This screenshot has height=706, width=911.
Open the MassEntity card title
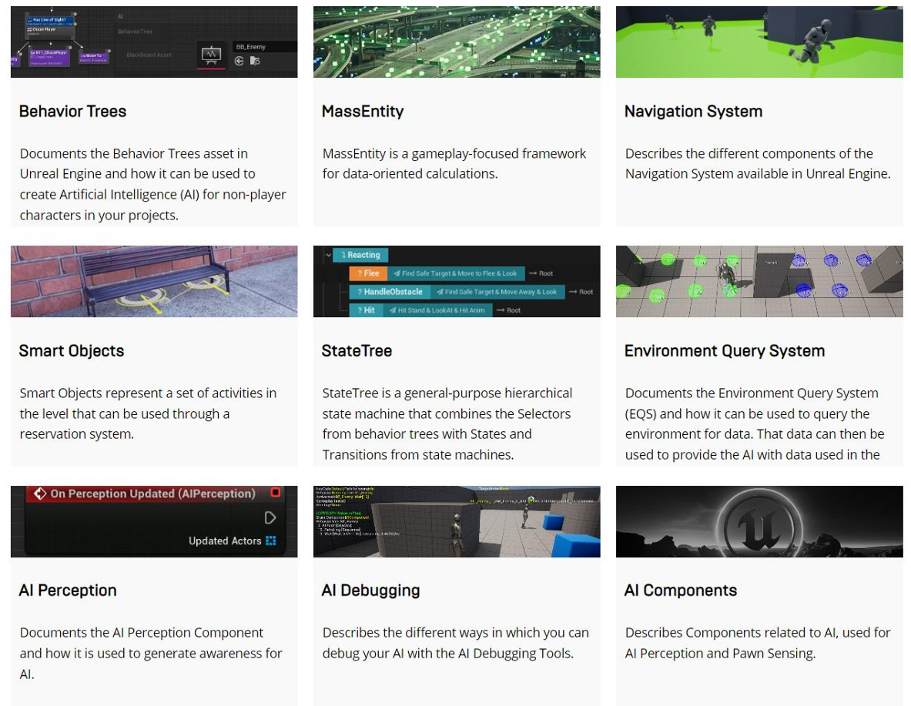pyautogui.click(x=363, y=111)
